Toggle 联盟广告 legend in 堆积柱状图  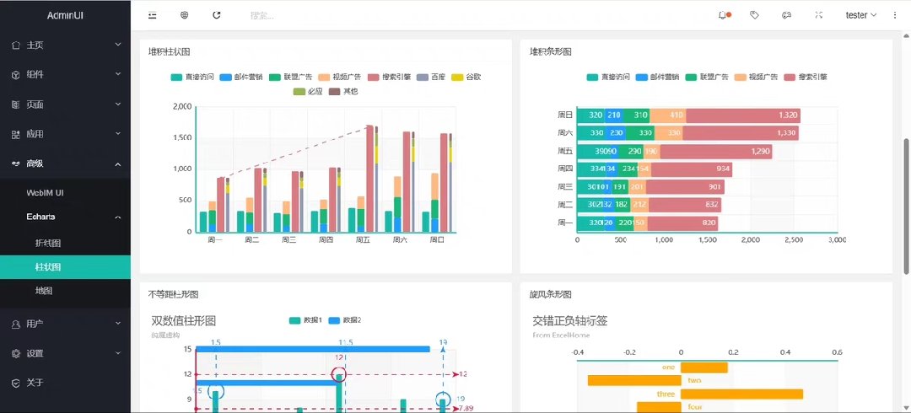click(290, 77)
